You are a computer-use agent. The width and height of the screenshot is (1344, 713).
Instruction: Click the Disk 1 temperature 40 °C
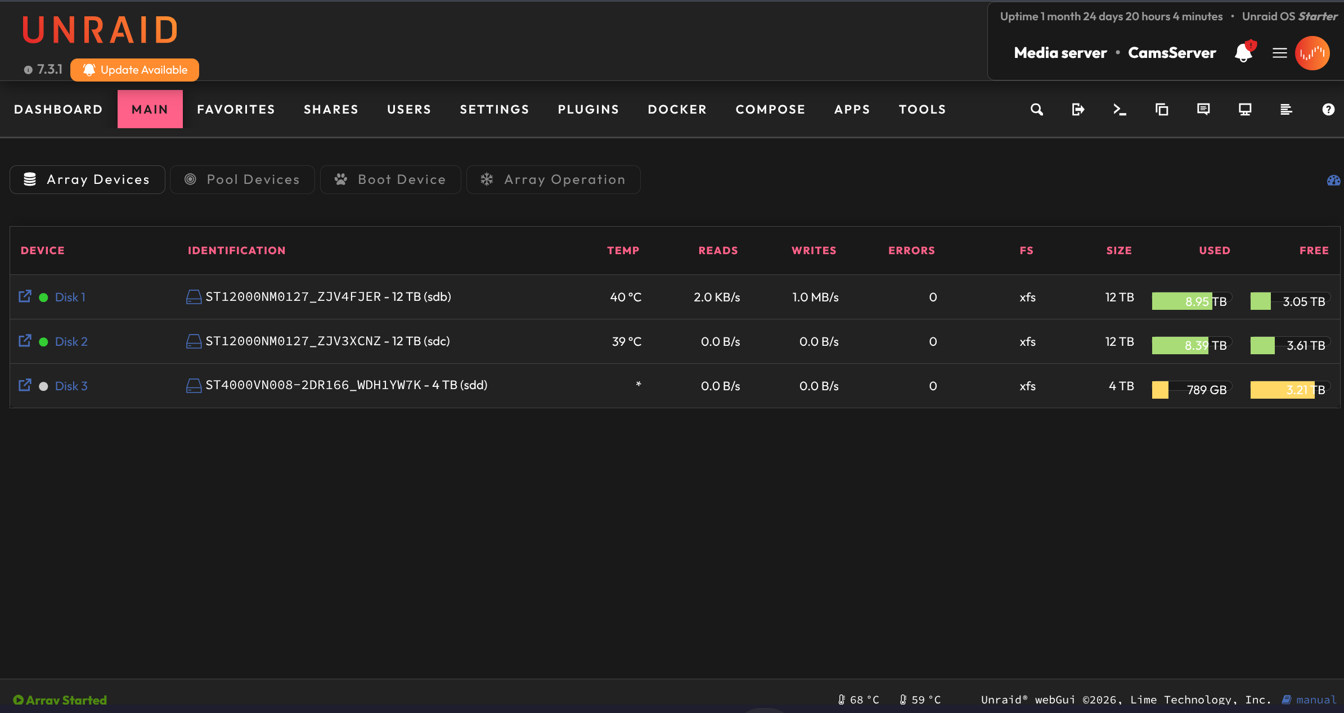click(x=626, y=297)
